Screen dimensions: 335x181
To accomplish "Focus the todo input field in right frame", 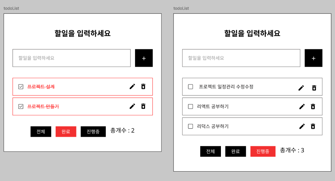I will point(241,58).
